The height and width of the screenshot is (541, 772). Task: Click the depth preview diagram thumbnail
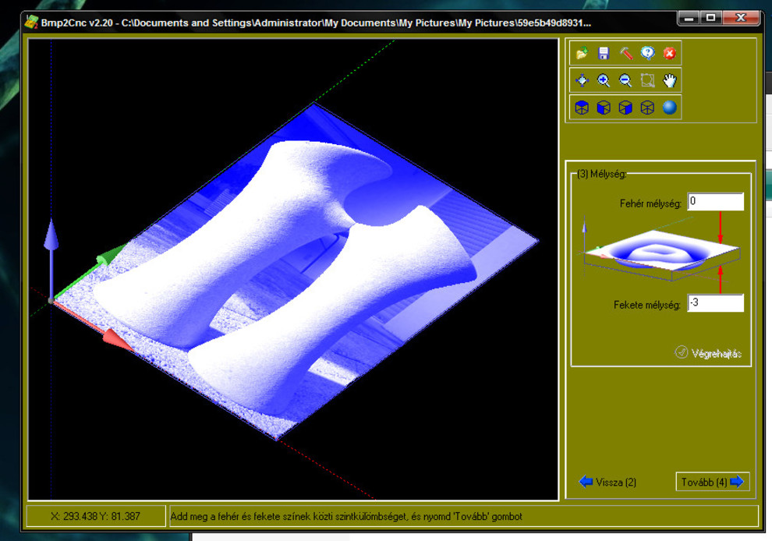(661, 252)
